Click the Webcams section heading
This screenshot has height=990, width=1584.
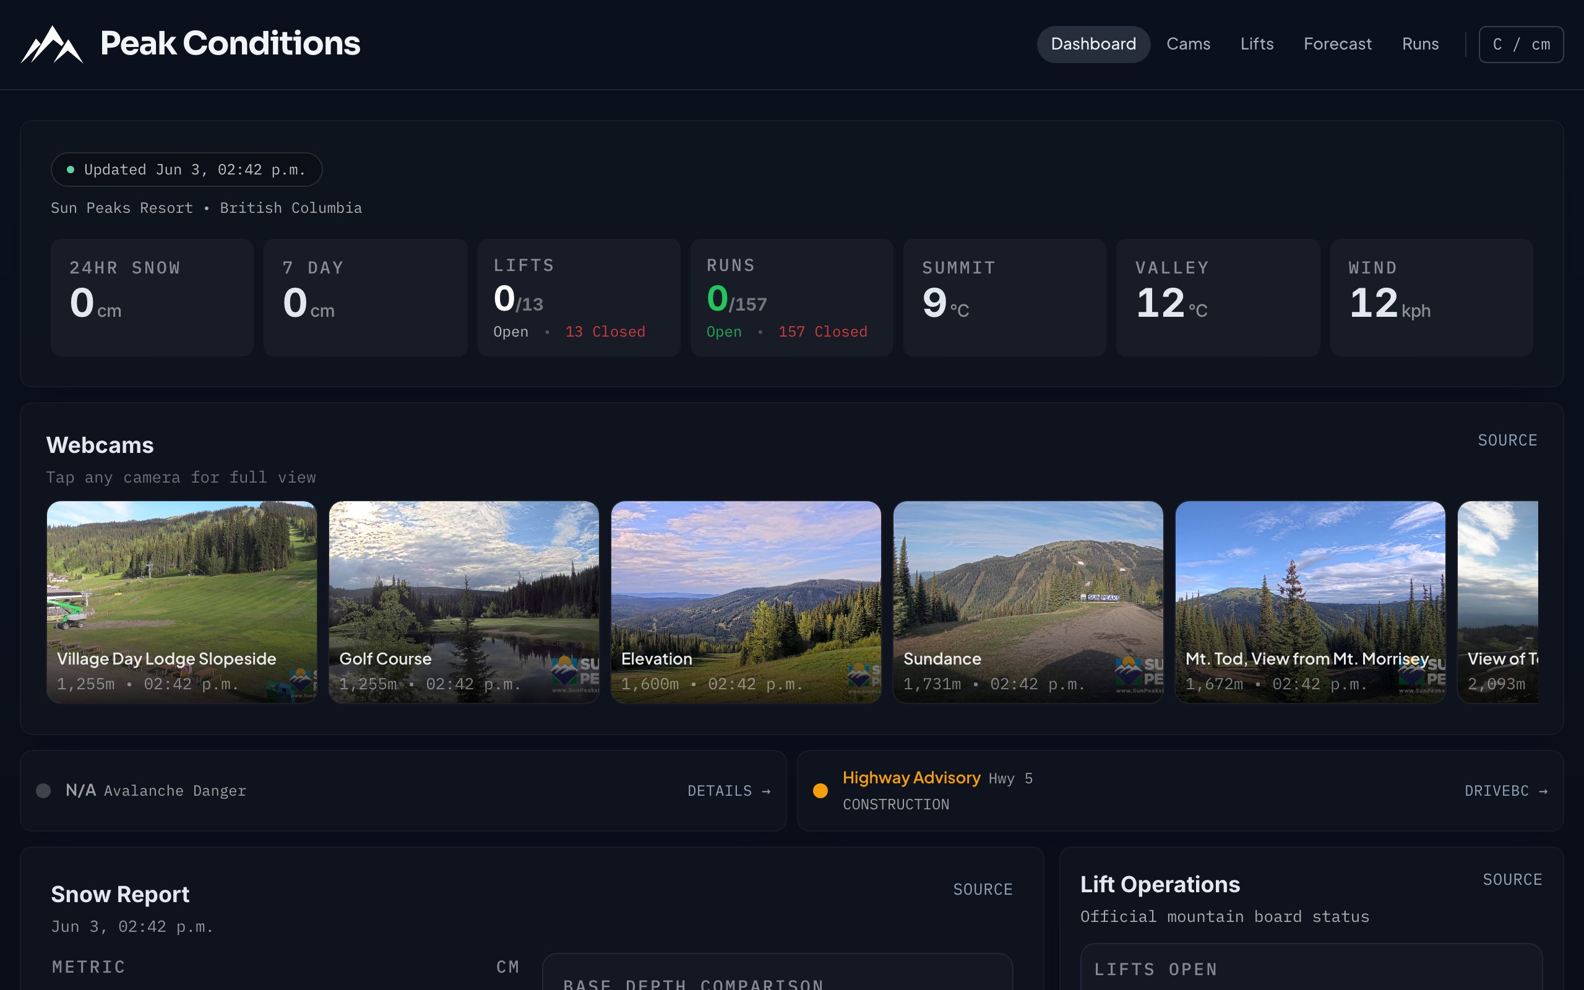(100, 445)
